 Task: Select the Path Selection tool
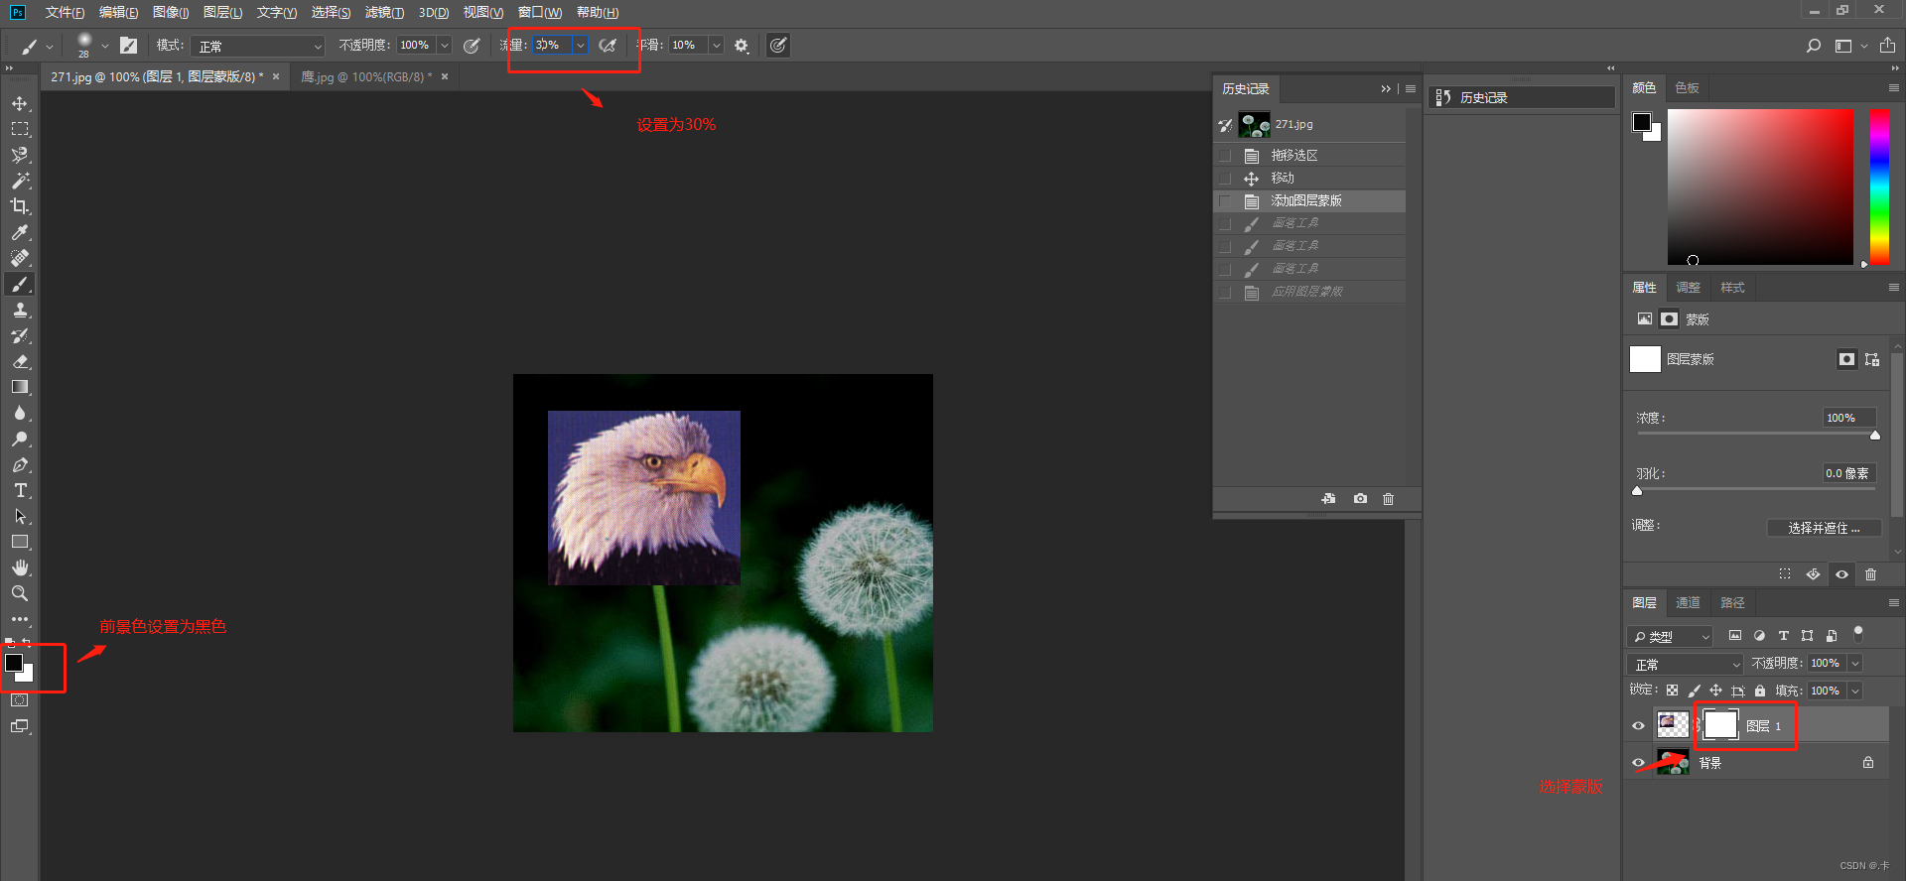click(x=20, y=517)
